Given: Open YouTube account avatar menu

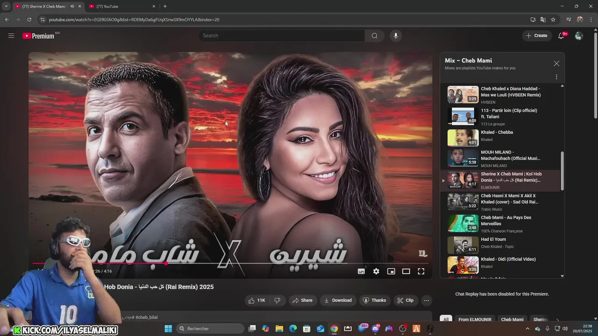Looking at the screenshot, I should tap(579, 35).
